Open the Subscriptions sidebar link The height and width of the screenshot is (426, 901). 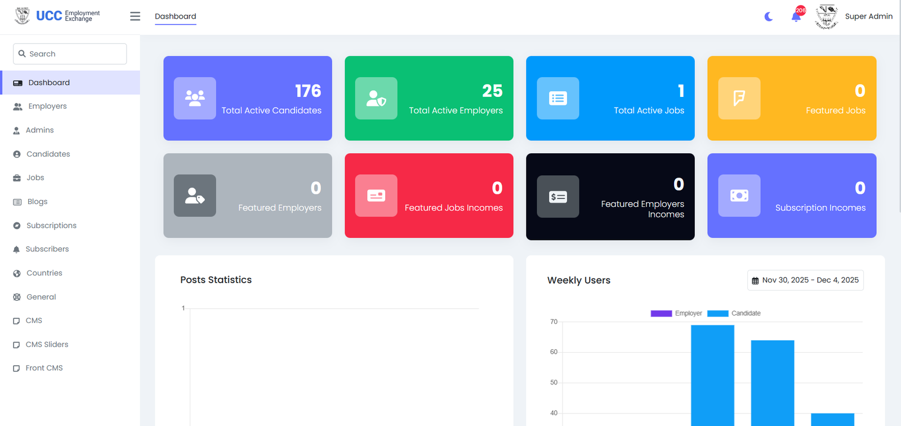pyautogui.click(x=51, y=225)
